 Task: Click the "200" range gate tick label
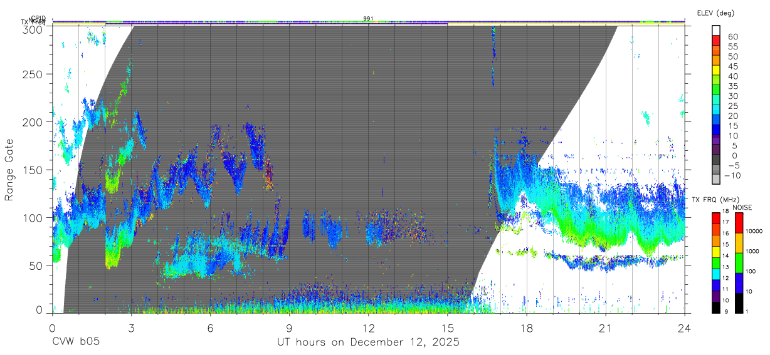pyautogui.click(x=33, y=121)
